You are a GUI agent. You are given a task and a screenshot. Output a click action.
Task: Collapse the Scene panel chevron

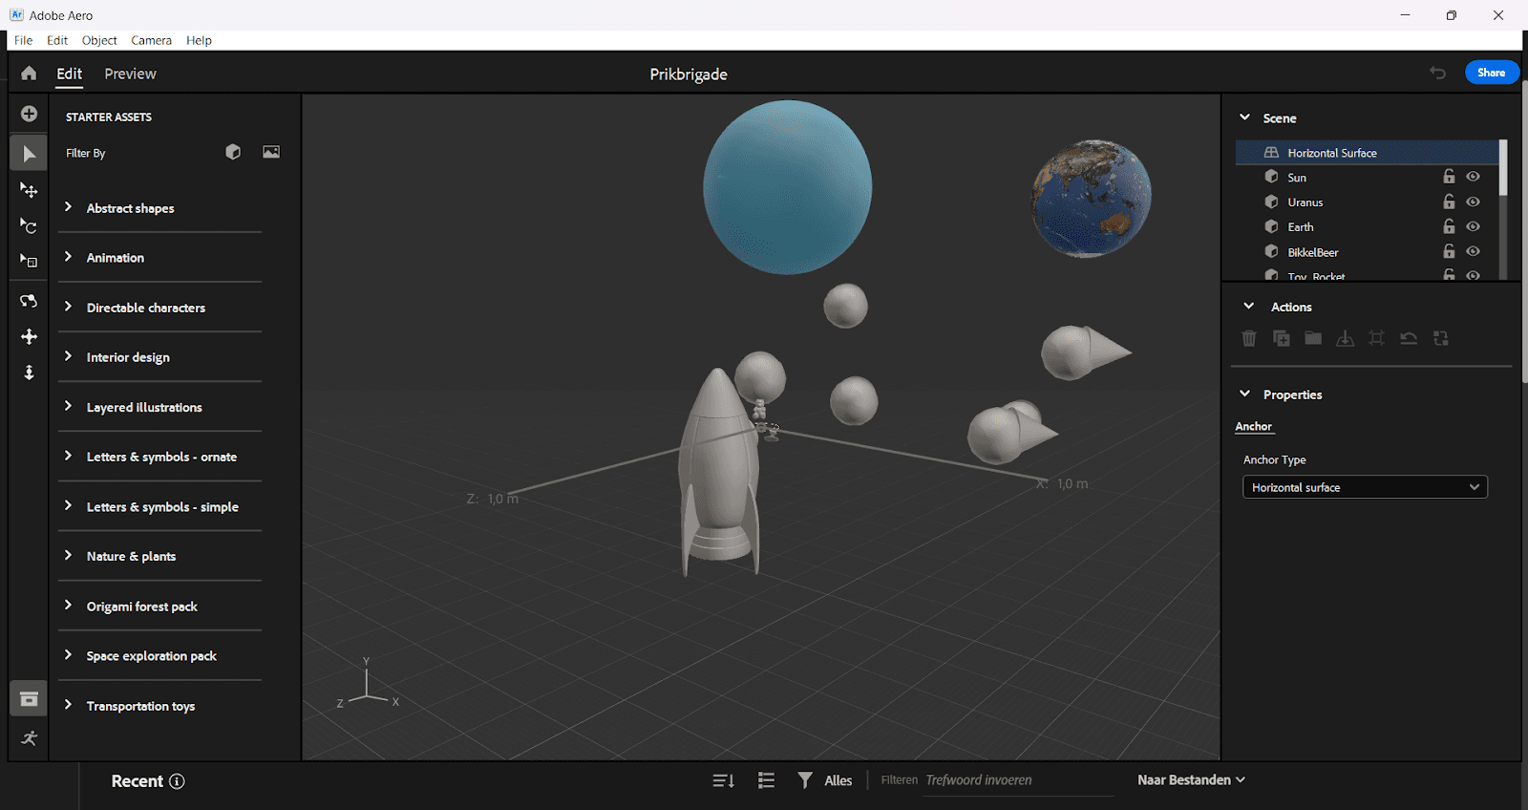coord(1245,117)
